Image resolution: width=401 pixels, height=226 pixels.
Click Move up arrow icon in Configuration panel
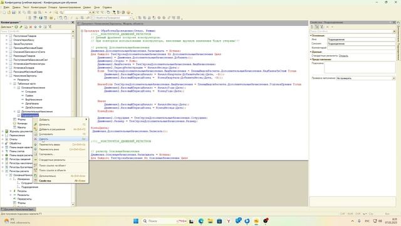point(36,26)
